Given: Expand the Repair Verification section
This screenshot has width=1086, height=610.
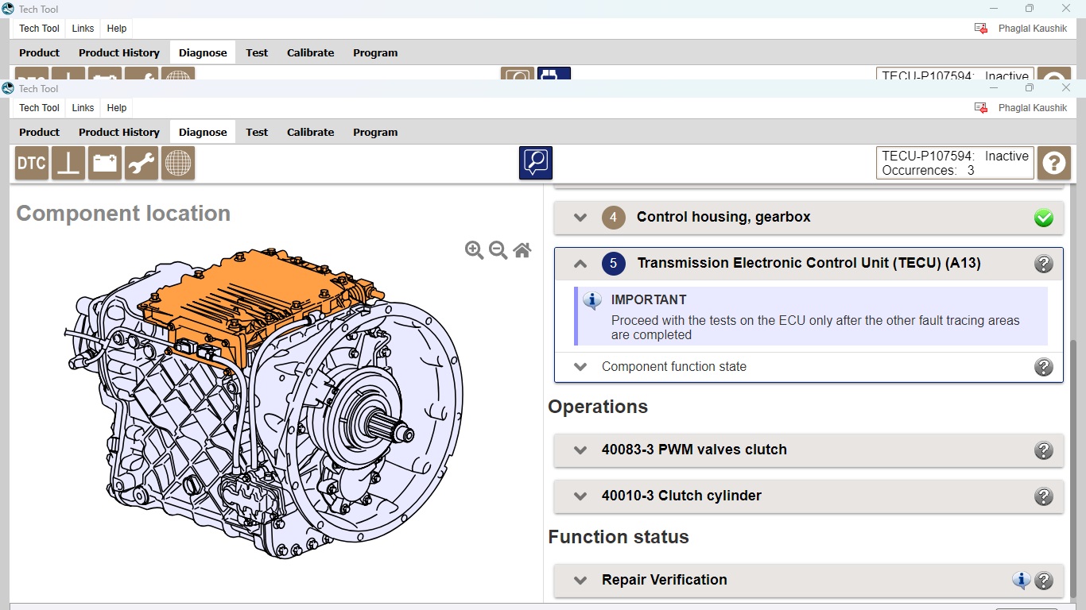Looking at the screenshot, I should 580,580.
